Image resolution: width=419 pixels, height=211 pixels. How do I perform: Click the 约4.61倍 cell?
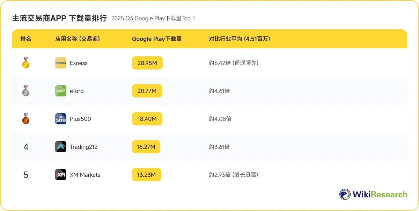click(219, 91)
